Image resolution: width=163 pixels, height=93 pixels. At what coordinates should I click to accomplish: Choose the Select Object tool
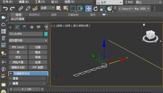59,8
